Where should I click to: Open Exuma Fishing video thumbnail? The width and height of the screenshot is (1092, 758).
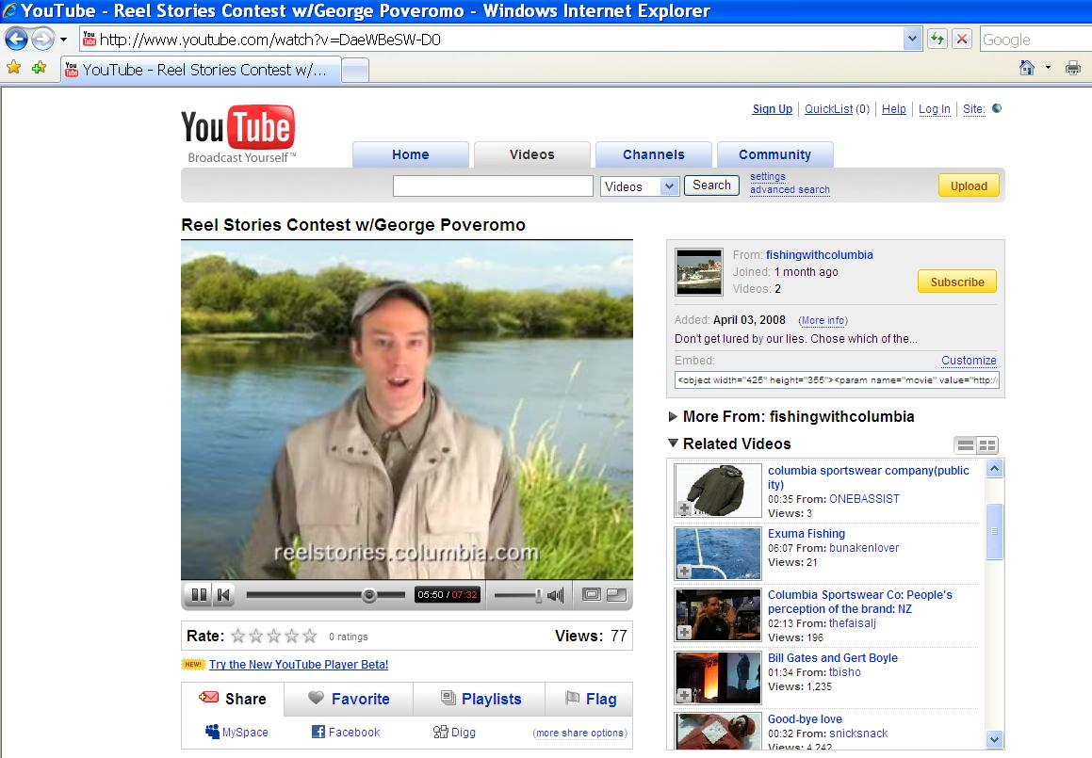pyautogui.click(x=718, y=554)
